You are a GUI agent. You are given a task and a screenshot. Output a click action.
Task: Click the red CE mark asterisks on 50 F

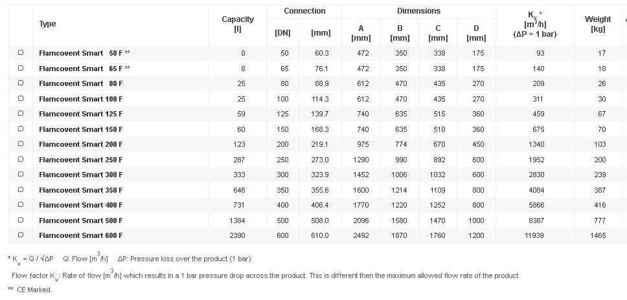(x=128, y=52)
